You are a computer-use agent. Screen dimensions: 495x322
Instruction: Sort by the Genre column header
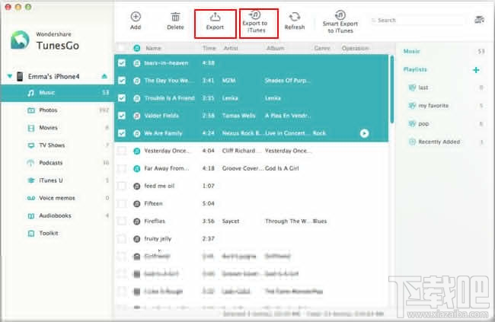click(x=322, y=48)
